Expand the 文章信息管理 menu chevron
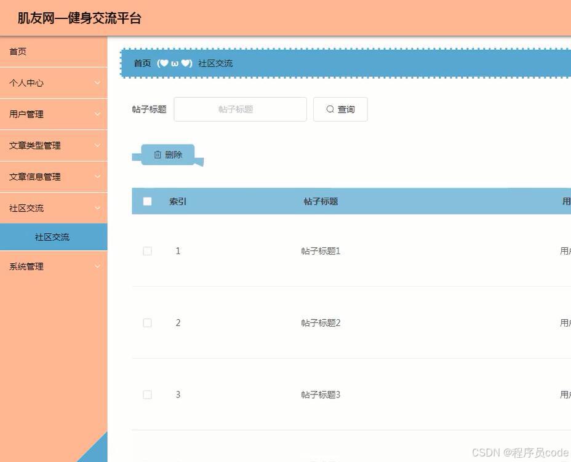 click(x=97, y=177)
